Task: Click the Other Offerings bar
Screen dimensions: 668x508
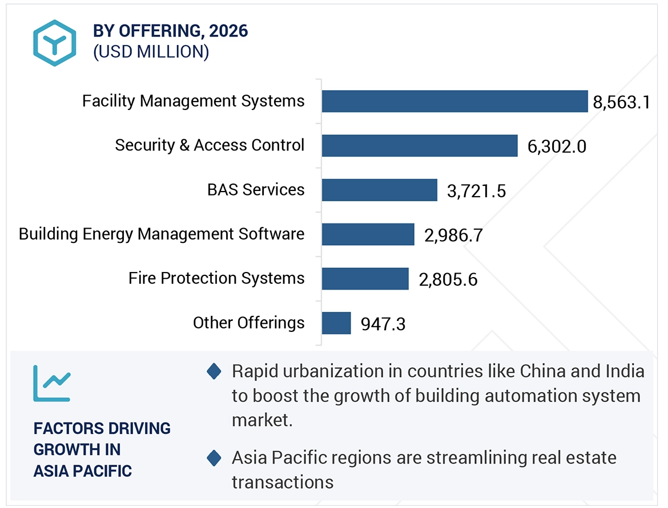Action: point(336,323)
